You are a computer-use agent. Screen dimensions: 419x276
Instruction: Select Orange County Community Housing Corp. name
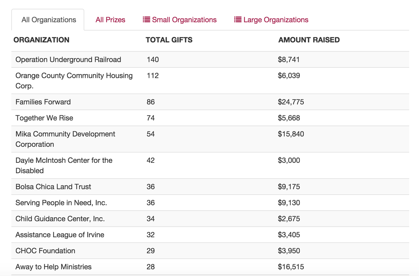click(x=74, y=81)
